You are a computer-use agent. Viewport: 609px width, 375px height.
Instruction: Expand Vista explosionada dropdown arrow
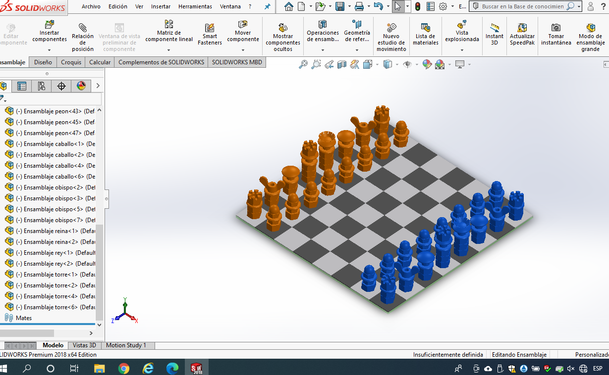(462, 50)
